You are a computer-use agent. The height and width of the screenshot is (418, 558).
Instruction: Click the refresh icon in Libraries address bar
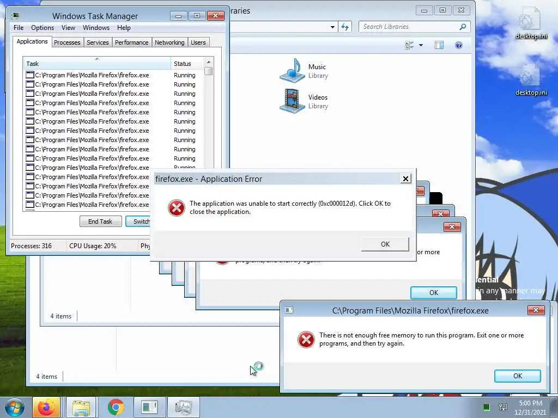tap(345, 27)
